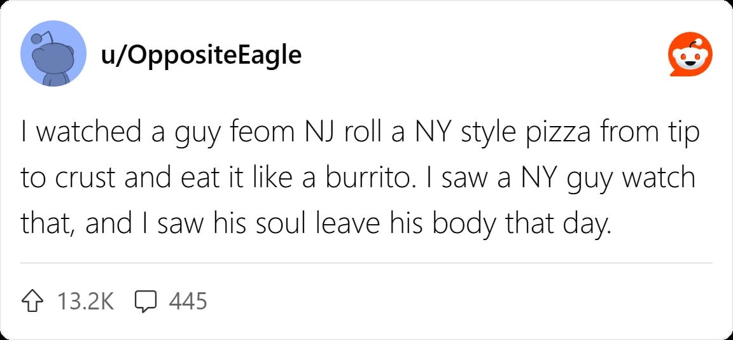Click the word "watch" ending second line
The width and height of the screenshot is (733, 340).
[657, 178]
